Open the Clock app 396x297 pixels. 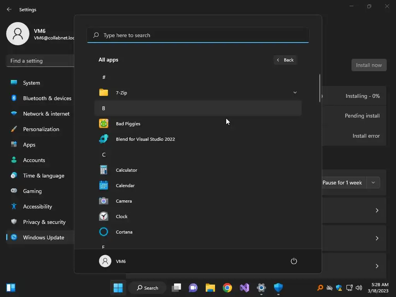click(198, 217)
